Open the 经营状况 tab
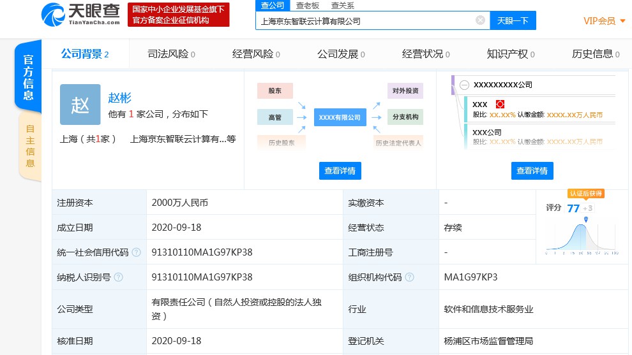Screen dimensions: 632x355 coord(426,54)
